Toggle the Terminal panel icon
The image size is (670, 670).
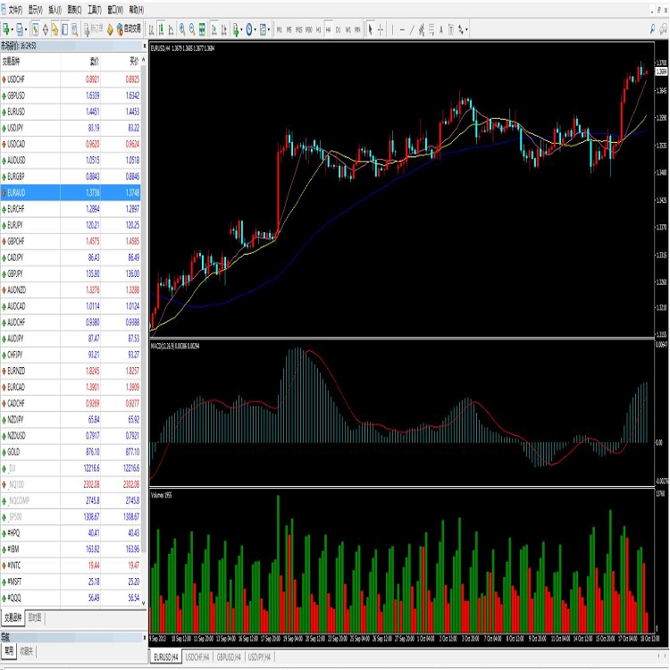click(65, 29)
